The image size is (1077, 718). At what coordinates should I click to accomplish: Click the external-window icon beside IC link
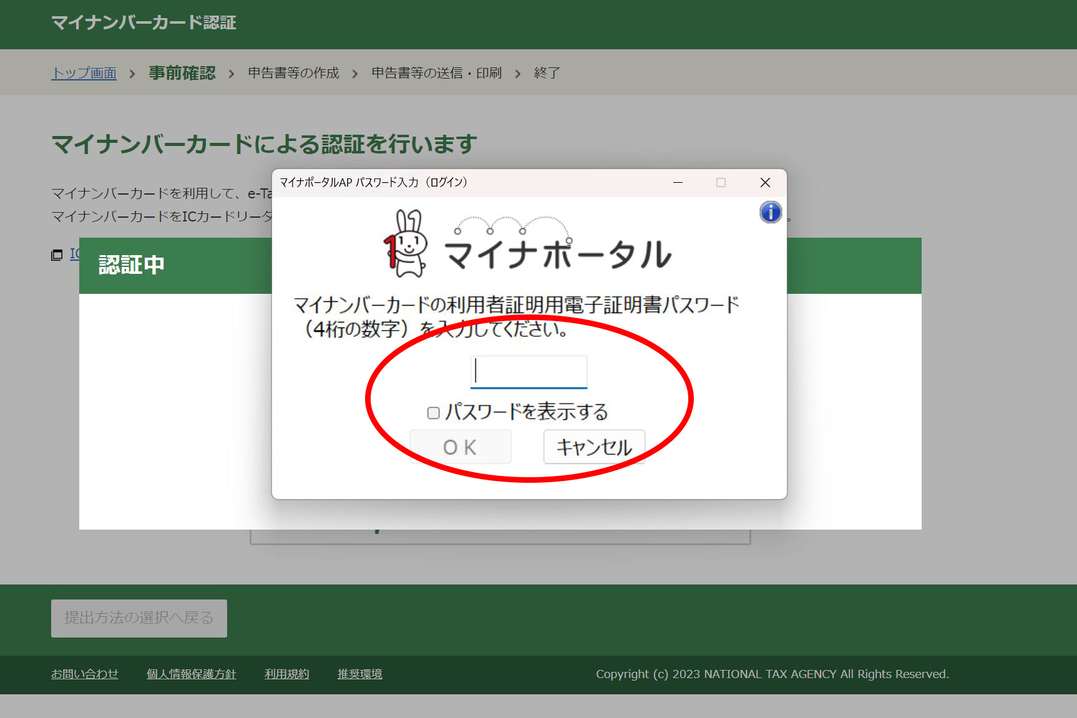57,255
